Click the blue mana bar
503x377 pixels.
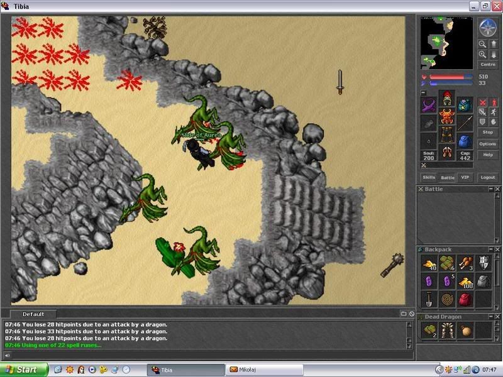[451, 84]
